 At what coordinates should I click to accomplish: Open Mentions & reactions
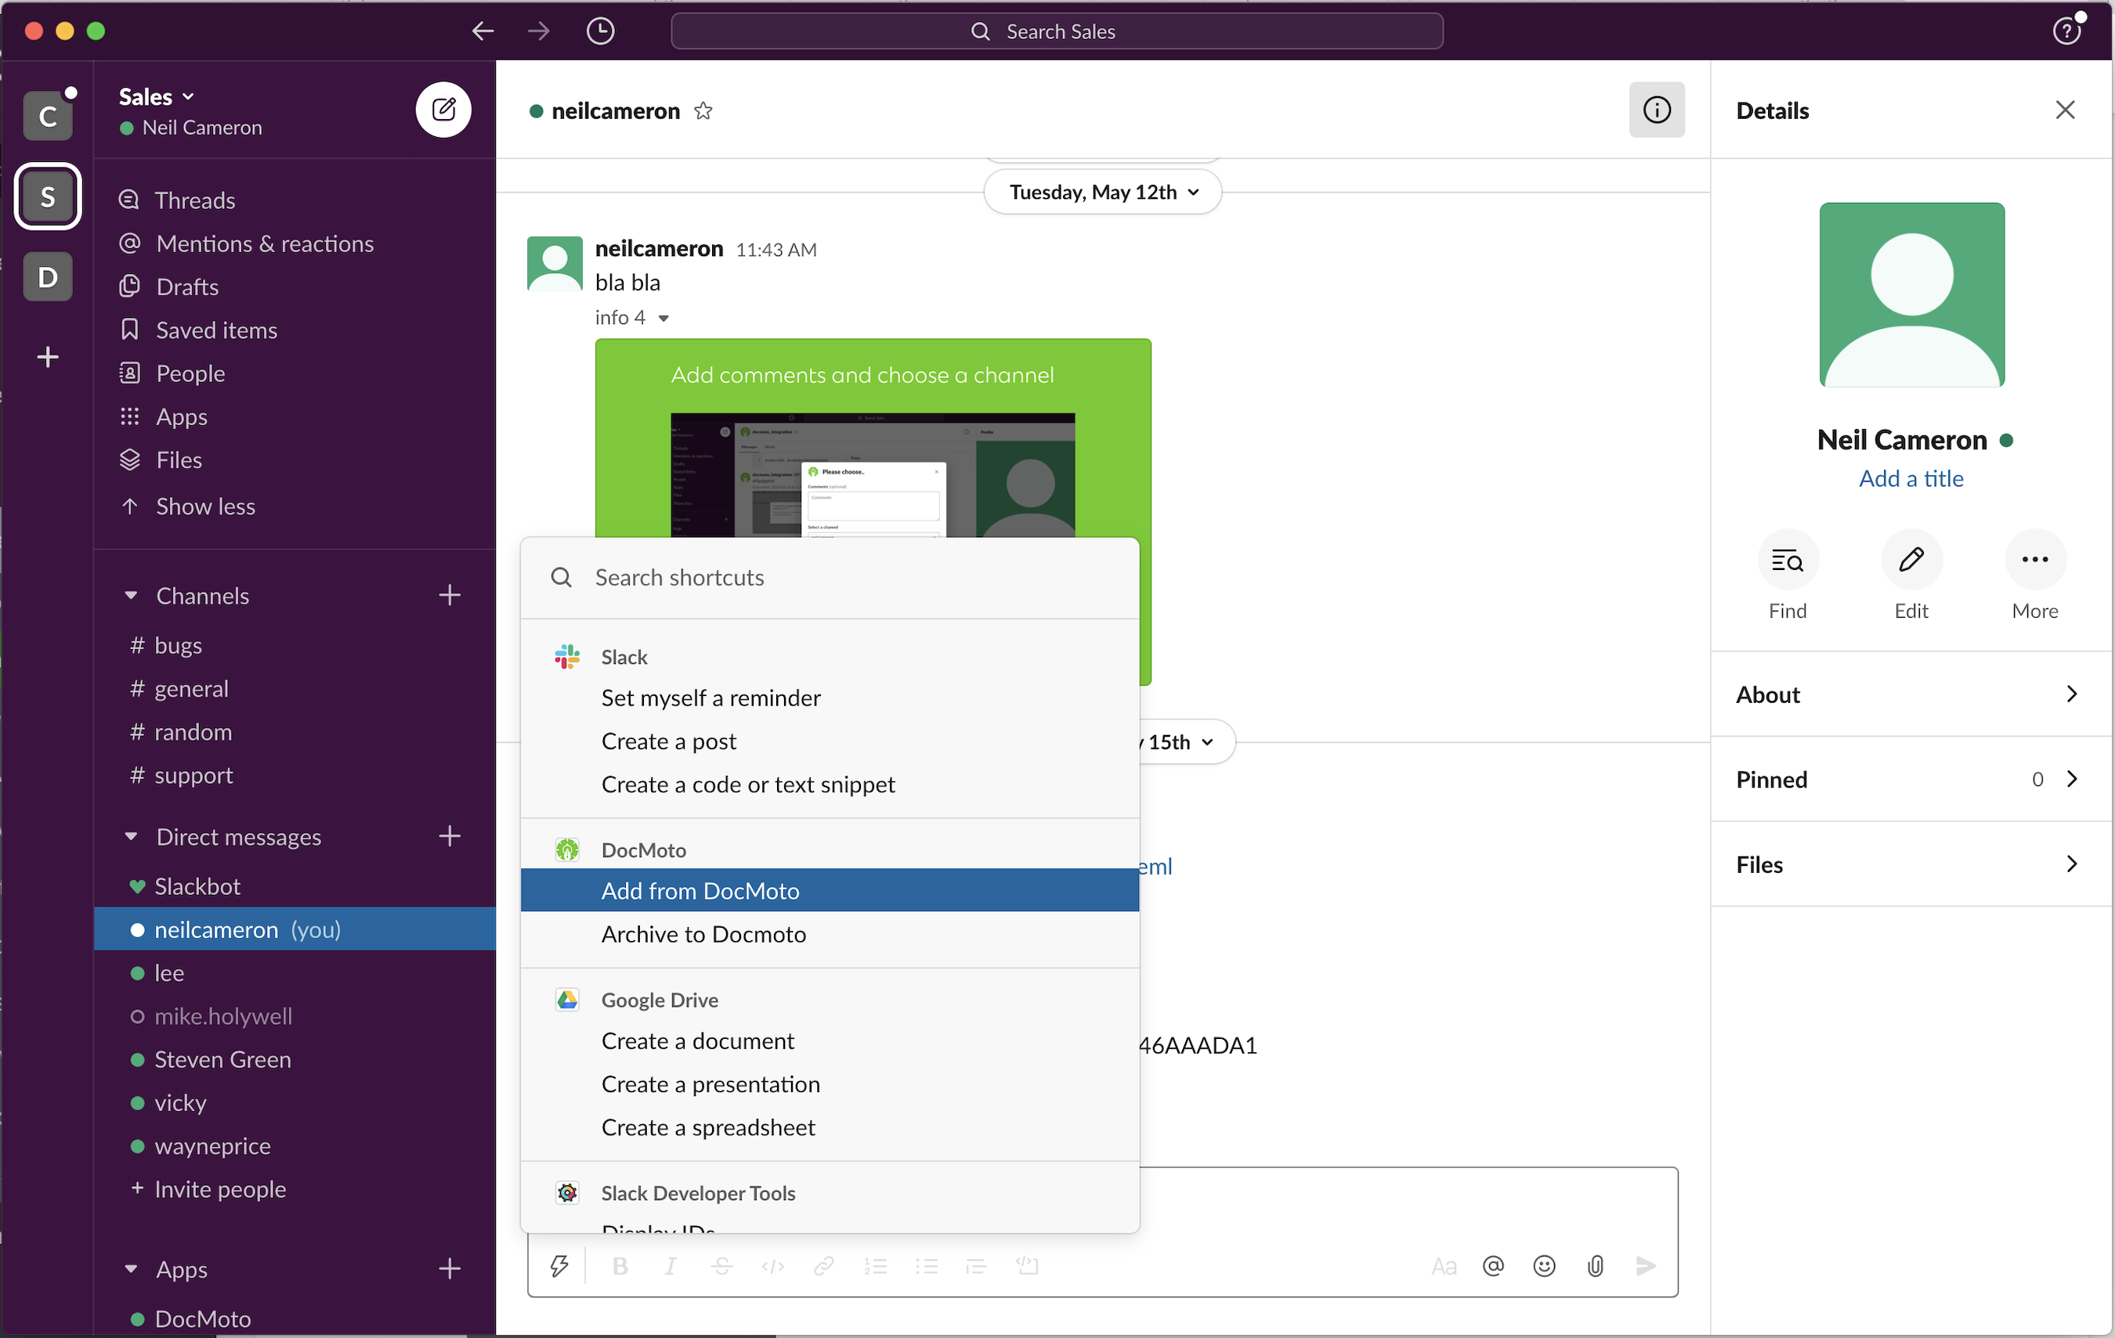(x=265, y=243)
